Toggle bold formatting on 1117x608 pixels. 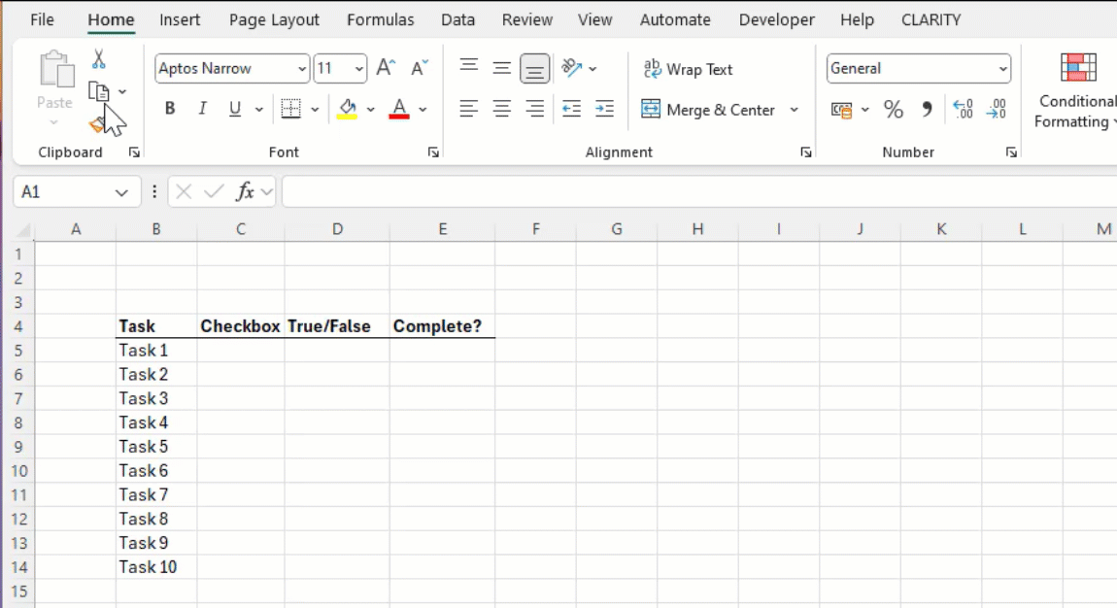tap(169, 109)
